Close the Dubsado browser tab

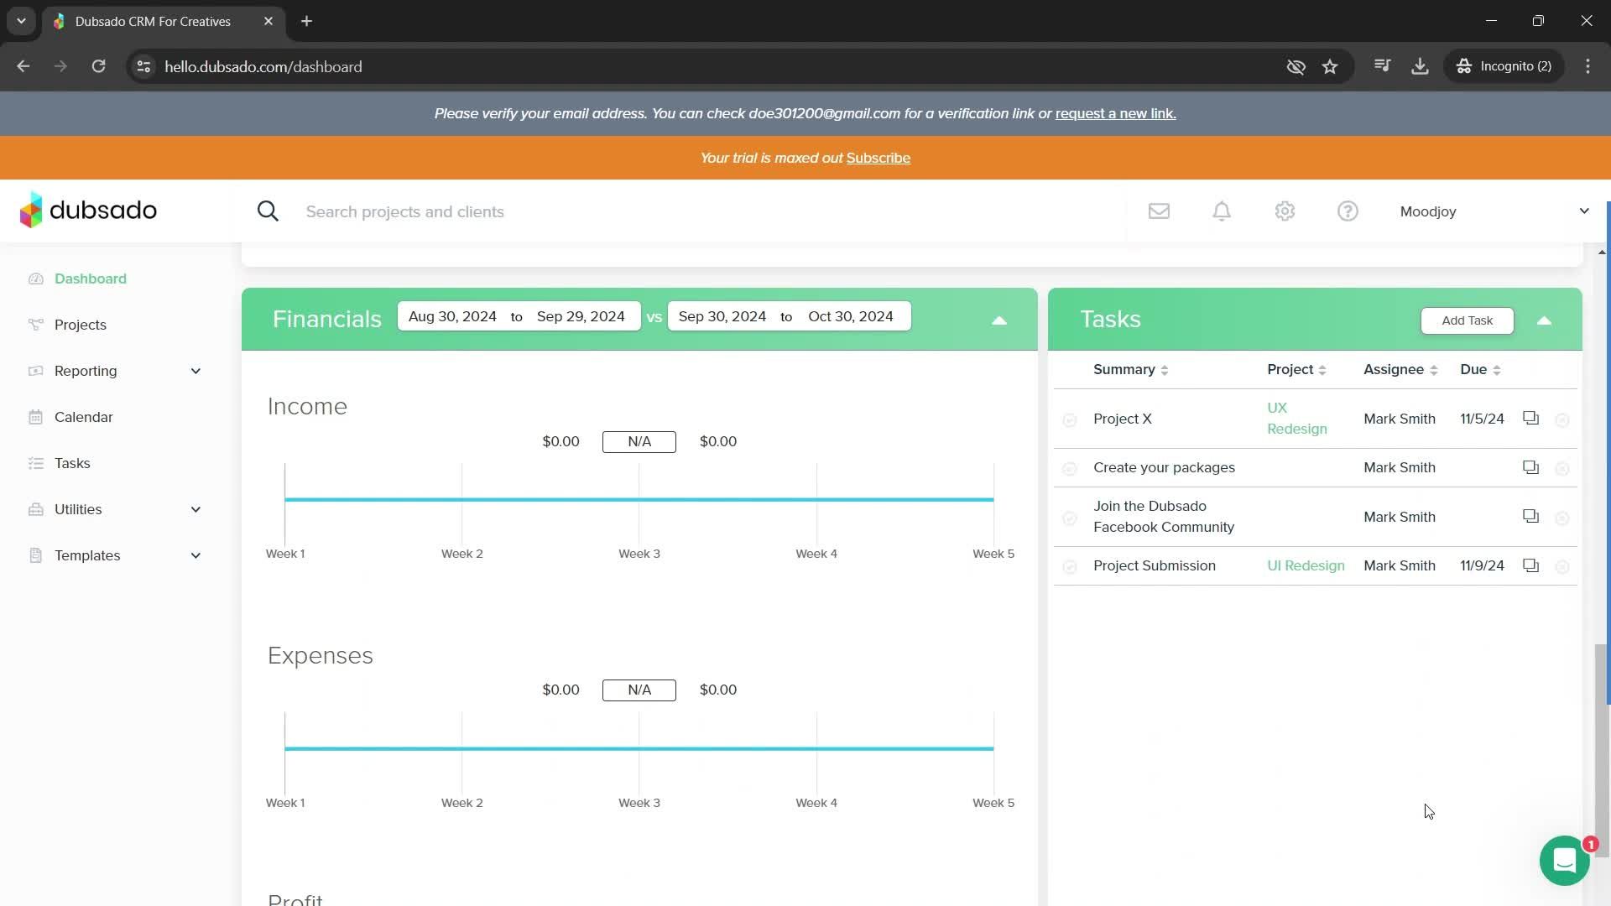click(x=268, y=21)
